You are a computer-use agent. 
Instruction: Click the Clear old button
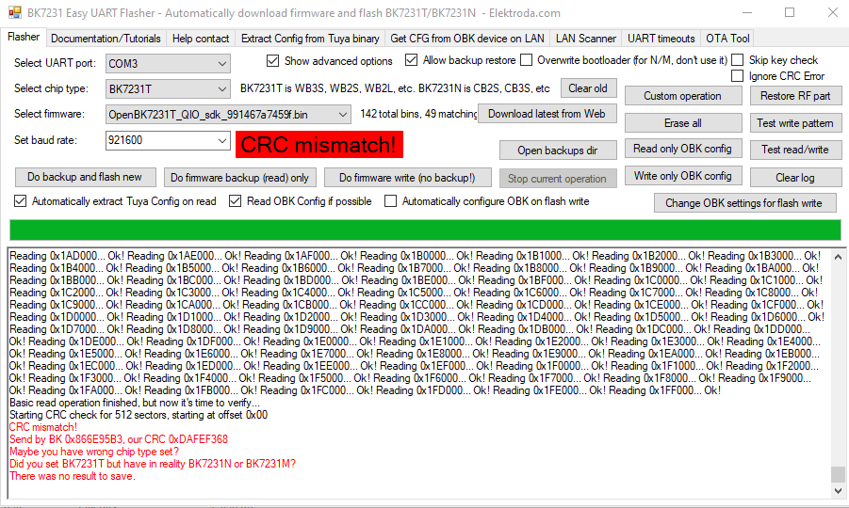pyautogui.click(x=588, y=88)
